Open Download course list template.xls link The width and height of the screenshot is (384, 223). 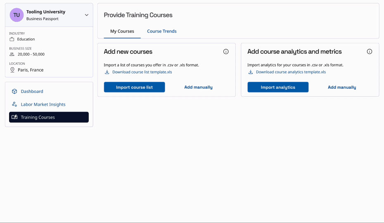tap(142, 72)
